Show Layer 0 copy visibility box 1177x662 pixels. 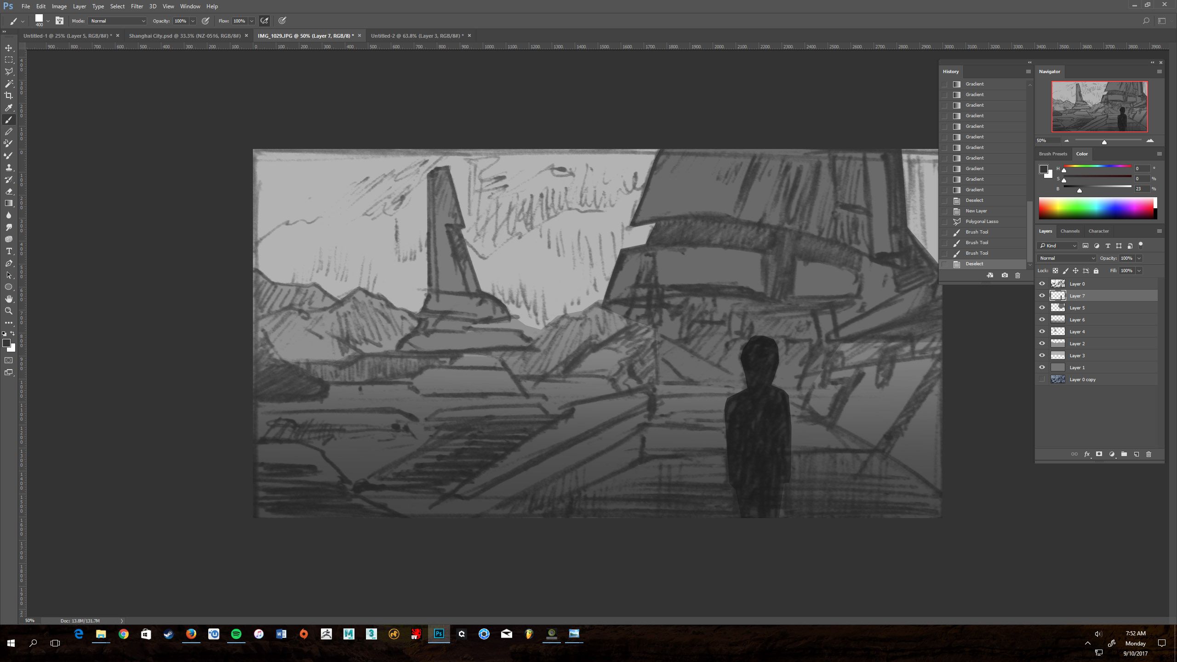[1042, 379]
